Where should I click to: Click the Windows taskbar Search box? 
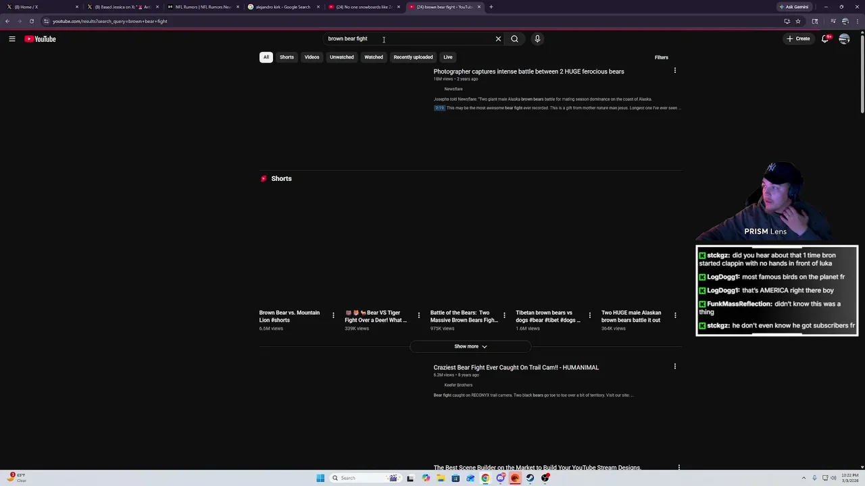(x=365, y=478)
